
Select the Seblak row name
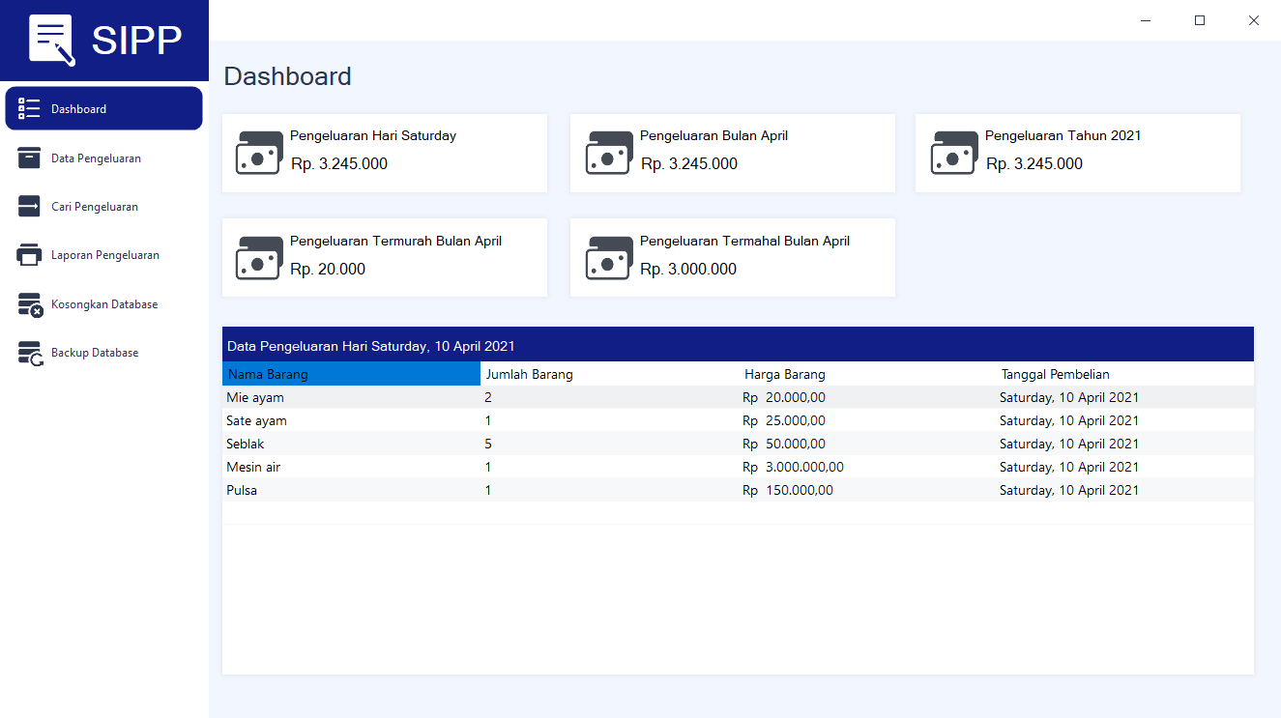pyautogui.click(x=246, y=444)
